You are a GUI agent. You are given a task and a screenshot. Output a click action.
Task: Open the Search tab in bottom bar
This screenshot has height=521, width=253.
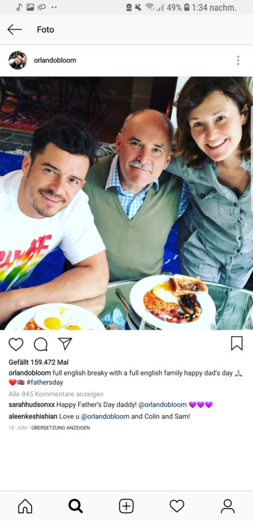pyautogui.click(x=75, y=506)
